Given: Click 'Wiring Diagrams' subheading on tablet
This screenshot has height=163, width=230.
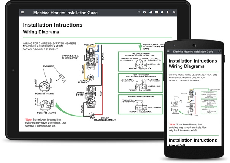Looking at the screenshot, I should (41, 32).
